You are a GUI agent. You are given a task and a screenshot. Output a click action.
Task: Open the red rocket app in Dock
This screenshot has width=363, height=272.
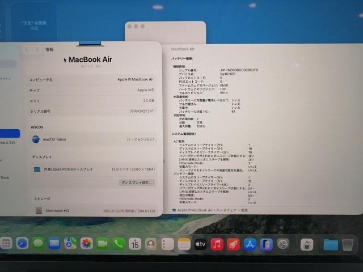(x=233, y=244)
